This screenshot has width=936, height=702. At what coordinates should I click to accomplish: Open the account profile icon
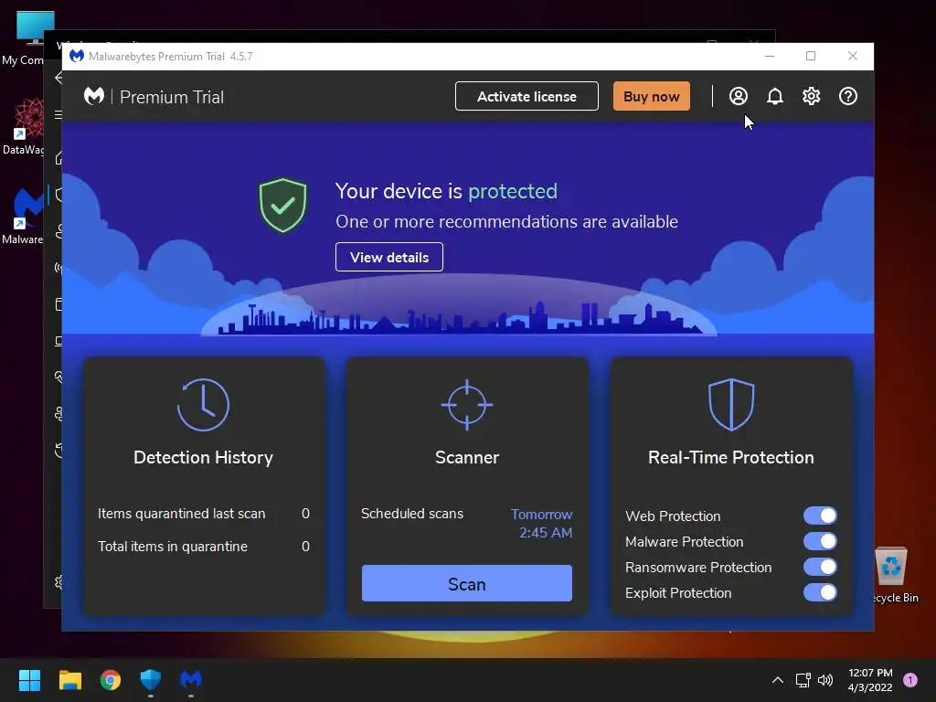pos(738,96)
